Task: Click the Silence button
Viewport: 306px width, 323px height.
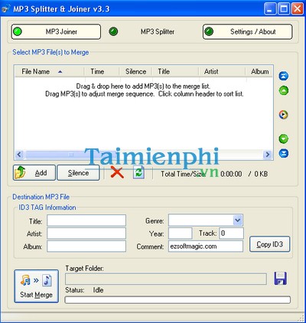Action: click(x=78, y=173)
